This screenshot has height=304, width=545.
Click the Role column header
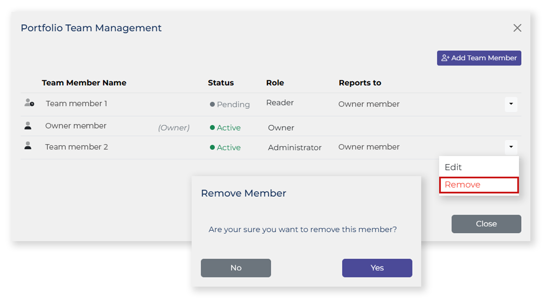(275, 82)
